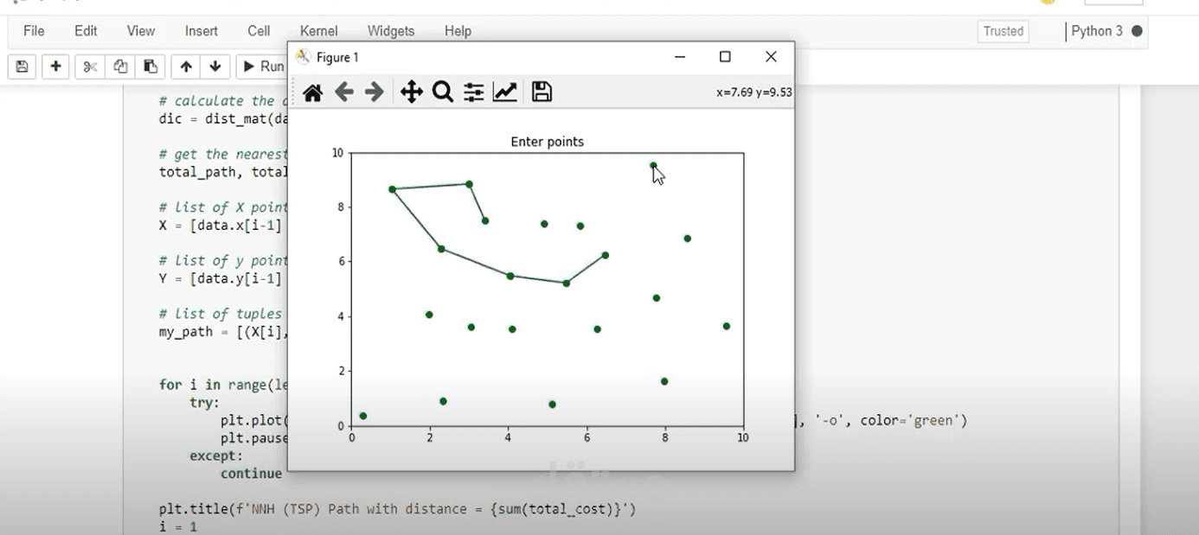Open the Cell menu
Screen dimensions: 1199x535
(259, 31)
